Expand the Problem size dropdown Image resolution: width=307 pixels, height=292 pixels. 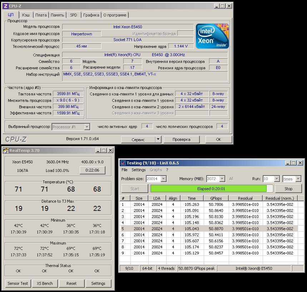[x=164, y=179]
